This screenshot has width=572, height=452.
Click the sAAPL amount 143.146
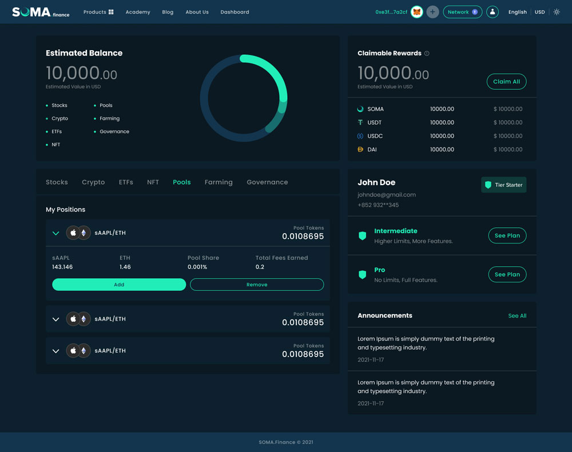point(62,267)
